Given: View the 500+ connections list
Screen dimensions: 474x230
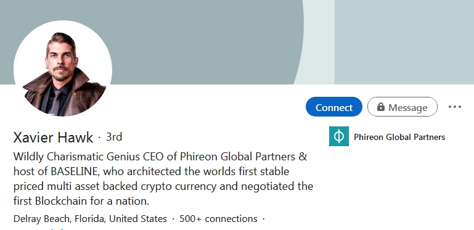Looking at the screenshot, I should tap(218, 218).
